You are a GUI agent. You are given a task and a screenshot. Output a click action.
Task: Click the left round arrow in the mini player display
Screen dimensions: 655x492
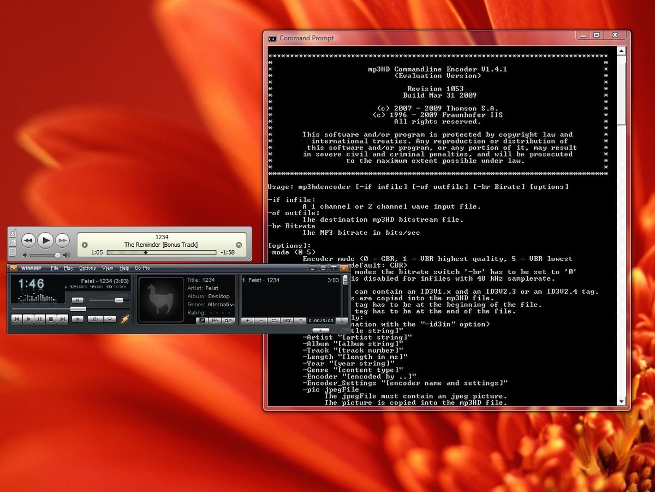(x=85, y=245)
